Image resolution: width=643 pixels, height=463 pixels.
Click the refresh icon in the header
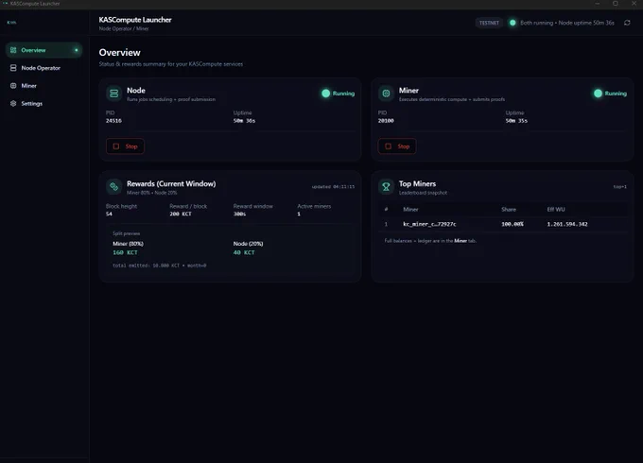627,23
